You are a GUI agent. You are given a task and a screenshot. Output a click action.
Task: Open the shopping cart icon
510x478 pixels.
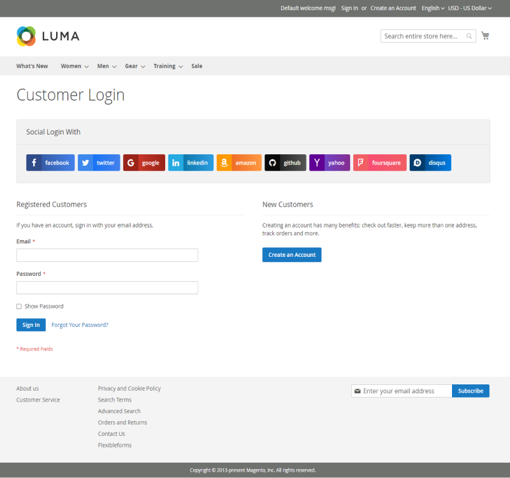(484, 35)
